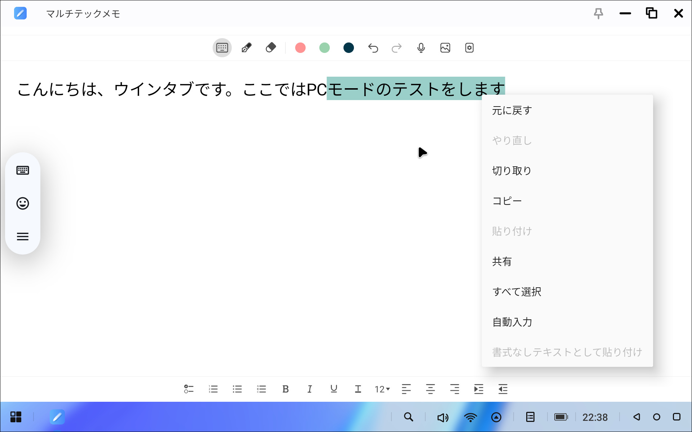Start voice recording with microphone icon
This screenshot has height=432, width=692.
coord(421,48)
